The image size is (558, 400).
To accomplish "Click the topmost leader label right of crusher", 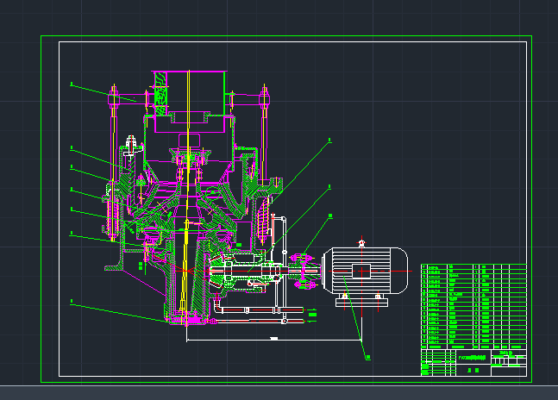I will click(x=329, y=140).
